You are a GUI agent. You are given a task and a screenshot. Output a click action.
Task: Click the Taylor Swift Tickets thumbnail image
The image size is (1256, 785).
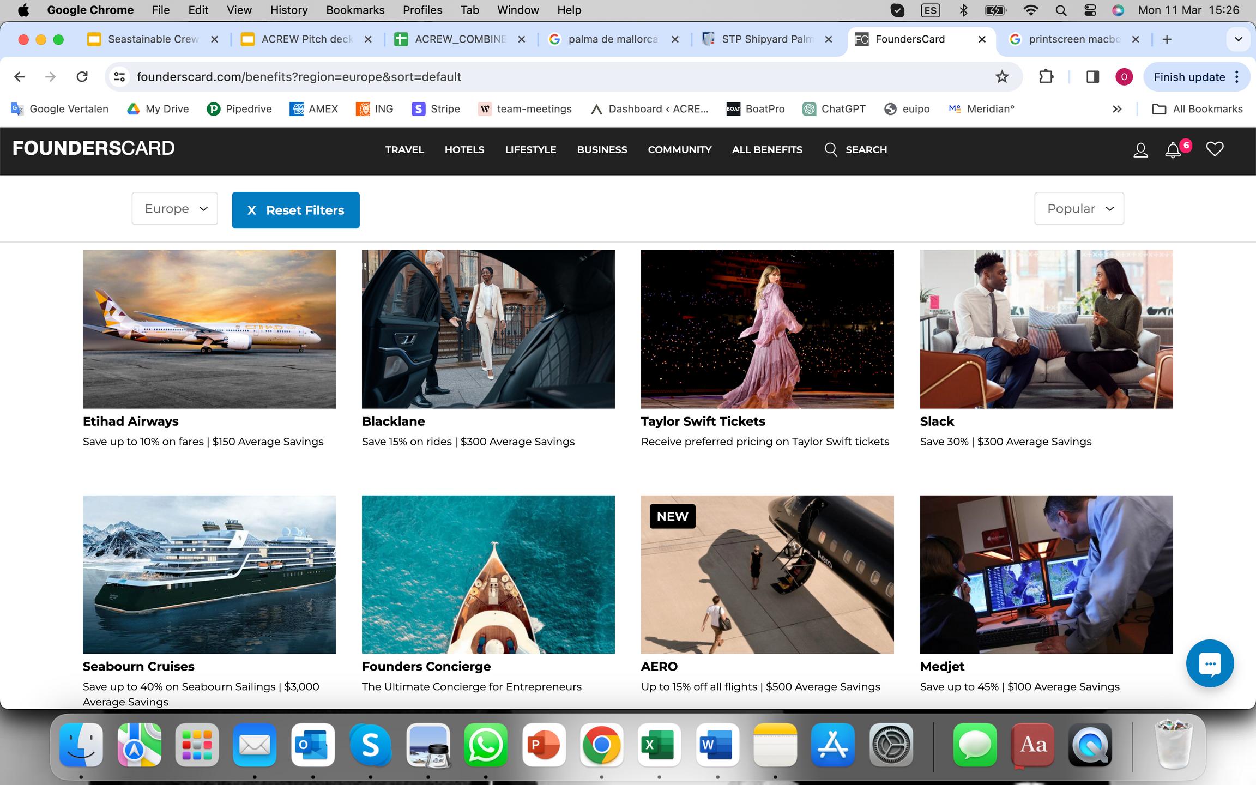[x=767, y=329]
